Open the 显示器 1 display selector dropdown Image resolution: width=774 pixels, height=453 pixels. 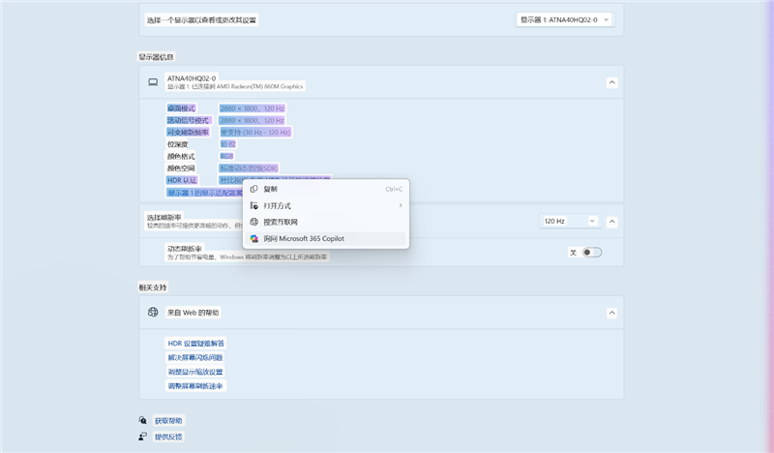click(565, 19)
